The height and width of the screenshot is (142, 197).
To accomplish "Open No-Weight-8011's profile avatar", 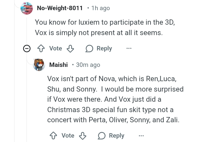I will pos(27,8).
